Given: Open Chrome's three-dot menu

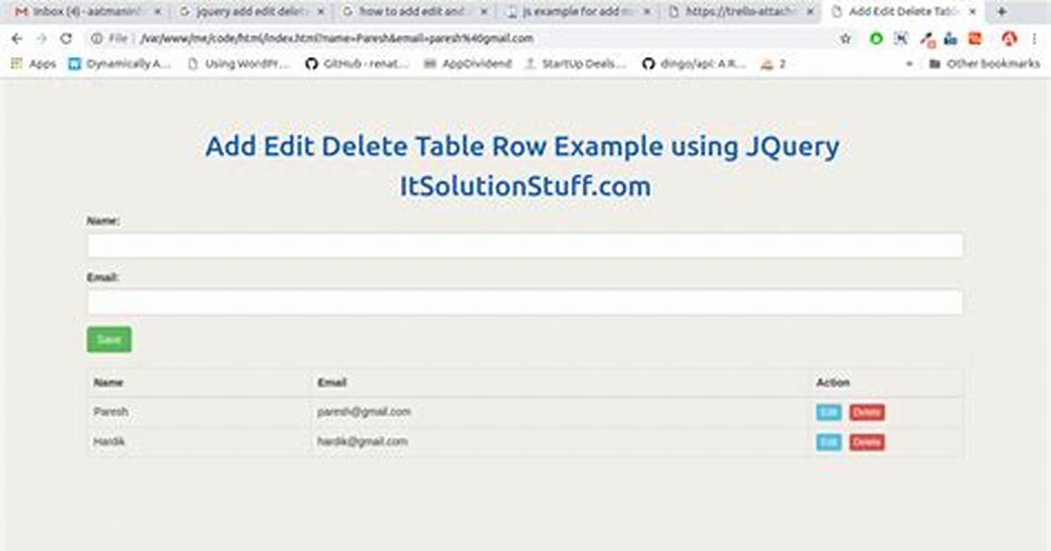Looking at the screenshot, I should 1035,39.
